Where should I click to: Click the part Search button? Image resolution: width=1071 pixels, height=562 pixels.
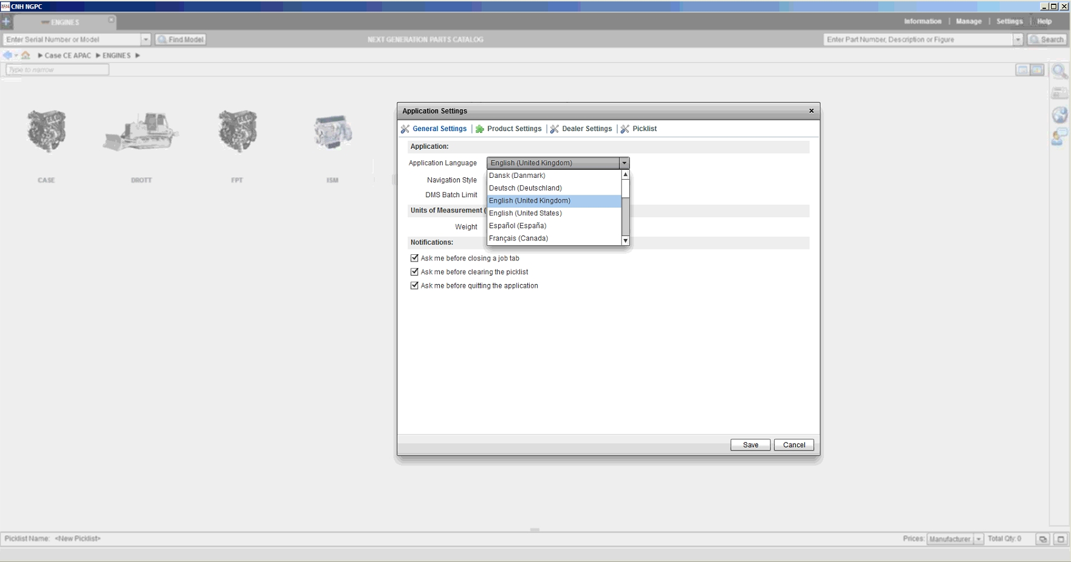(x=1046, y=39)
